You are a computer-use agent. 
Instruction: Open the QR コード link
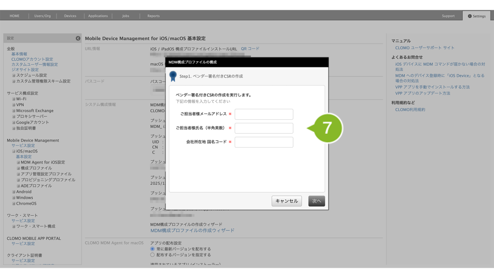coord(250,49)
